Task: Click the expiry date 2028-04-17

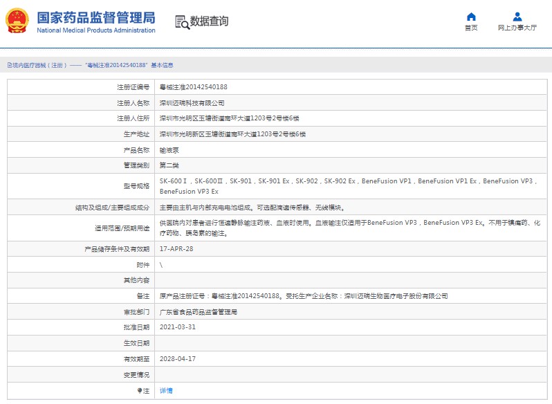Action: [x=177, y=359]
